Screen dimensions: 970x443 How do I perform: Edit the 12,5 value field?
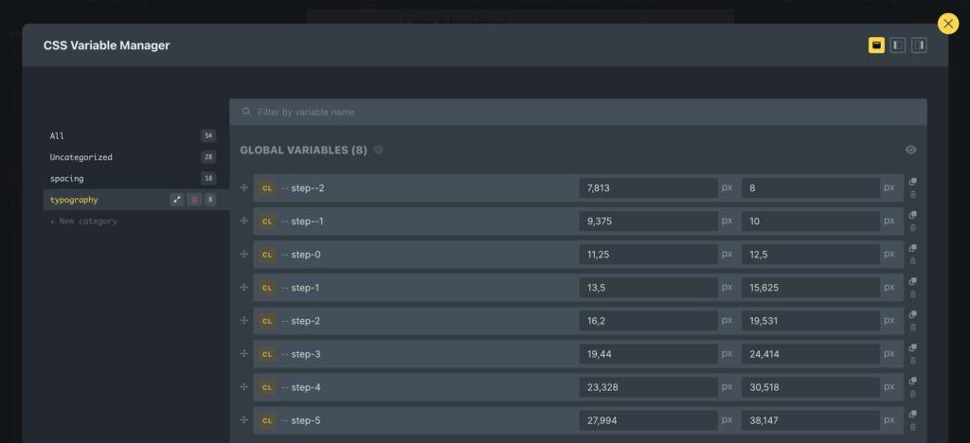click(811, 255)
